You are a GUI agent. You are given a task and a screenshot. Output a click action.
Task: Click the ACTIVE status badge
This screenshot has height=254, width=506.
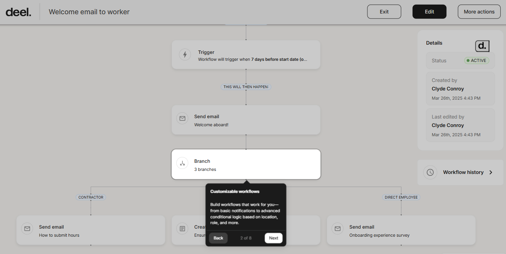(x=476, y=60)
